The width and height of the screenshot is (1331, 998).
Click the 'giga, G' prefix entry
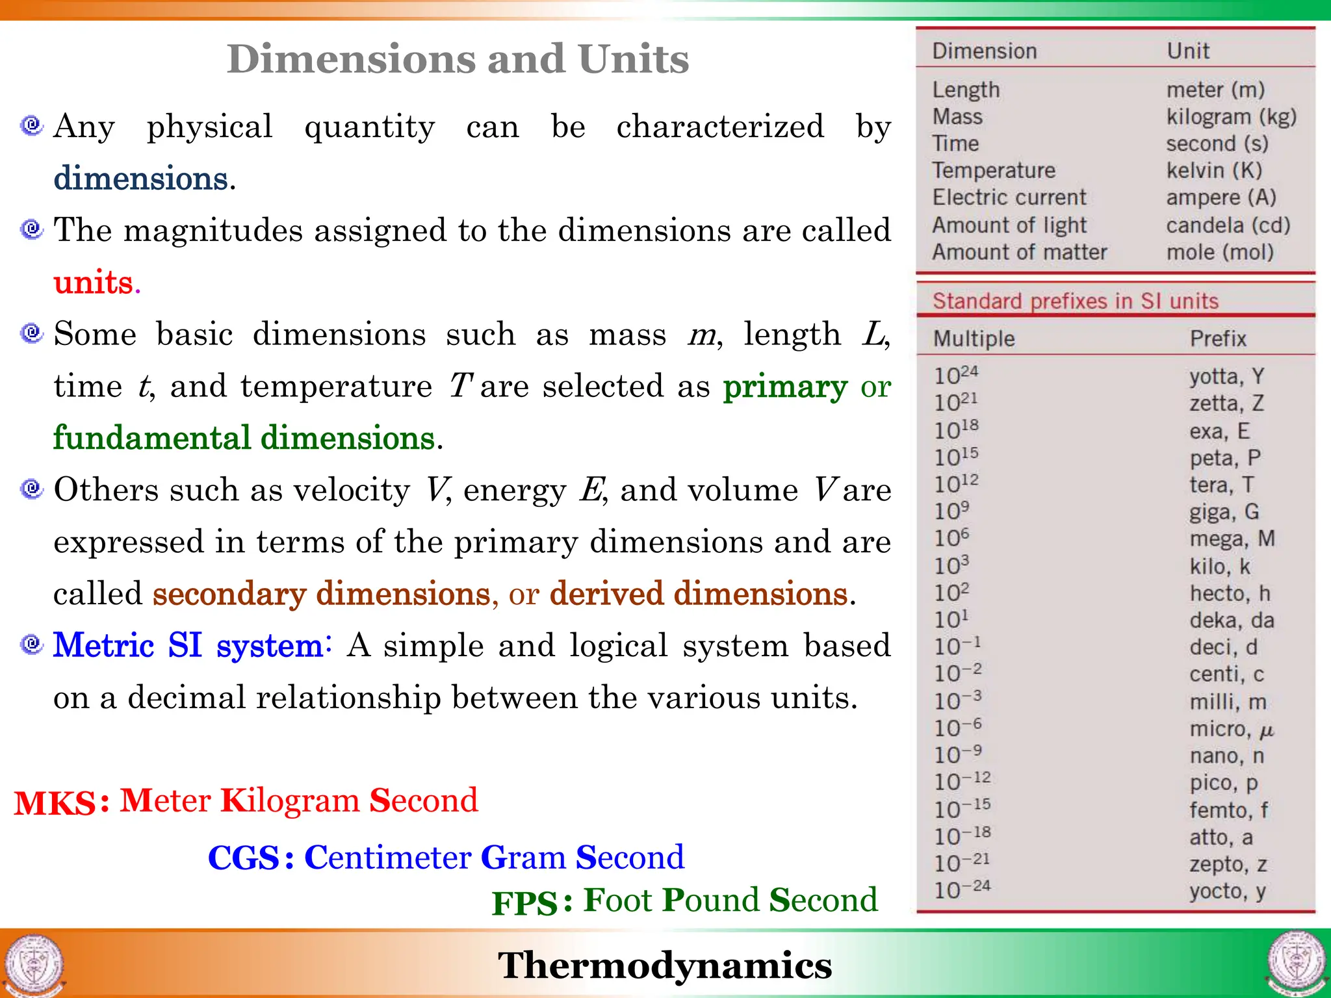(1224, 513)
